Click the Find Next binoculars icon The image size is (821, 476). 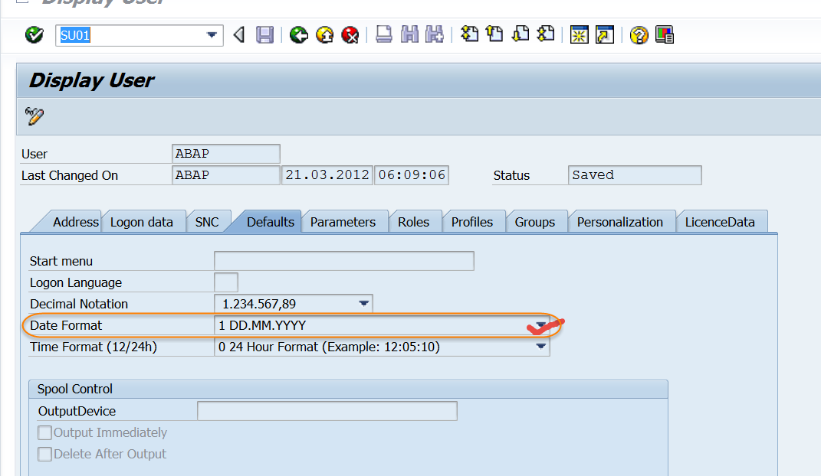coord(435,35)
